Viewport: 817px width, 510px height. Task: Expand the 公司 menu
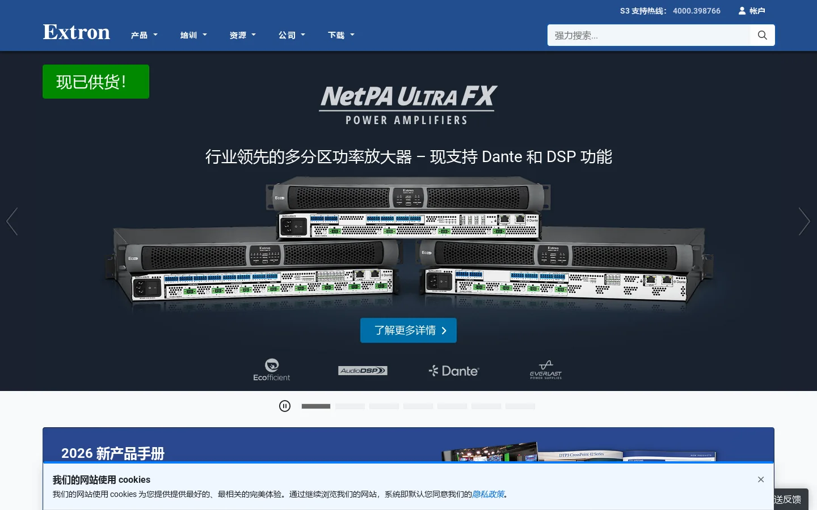tap(292, 35)
